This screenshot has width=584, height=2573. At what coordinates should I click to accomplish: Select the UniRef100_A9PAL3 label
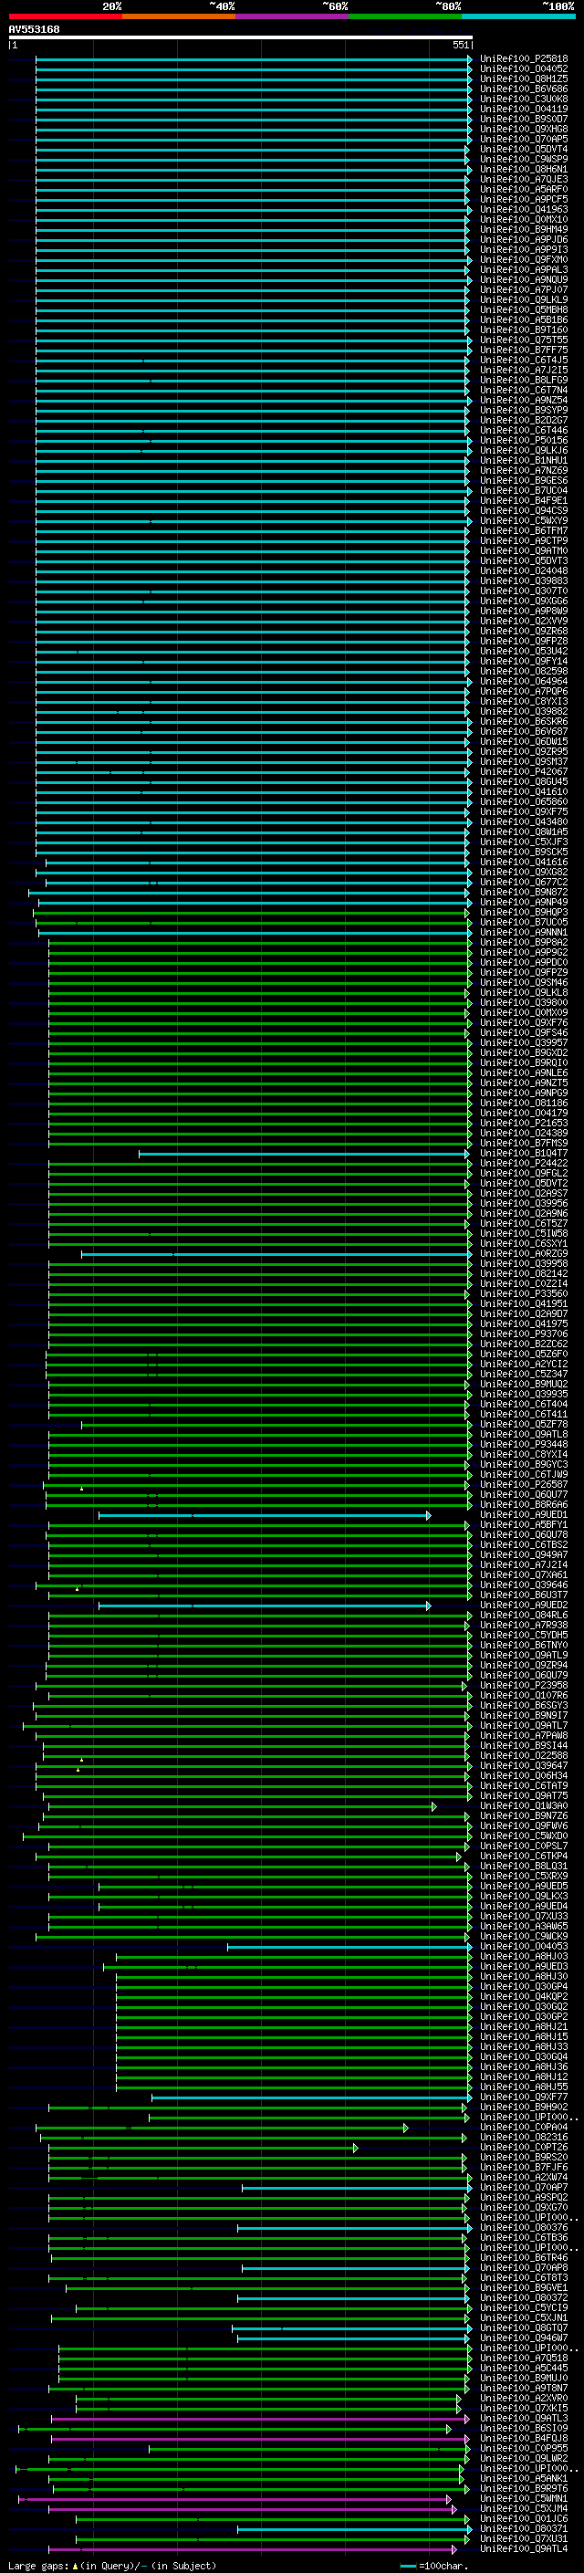523,268
